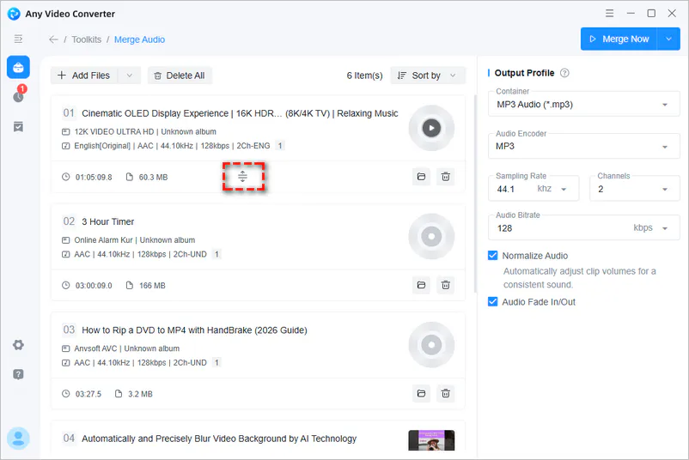Click the thumbnail of Blur Video Background item
The width and height of the screenshot is (689, 460).
coord(431,440)
